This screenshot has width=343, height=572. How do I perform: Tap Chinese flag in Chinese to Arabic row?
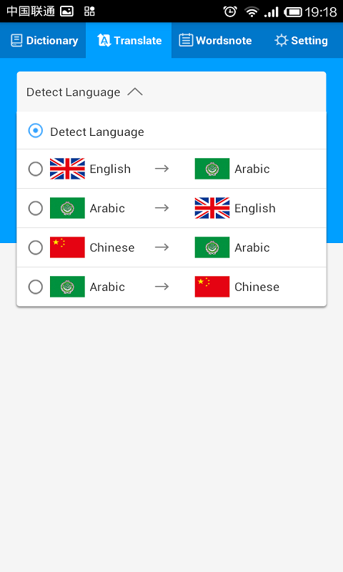point(67,247)
